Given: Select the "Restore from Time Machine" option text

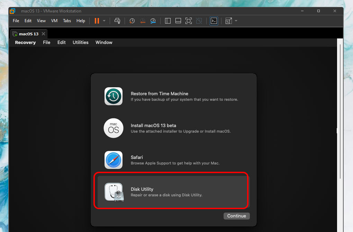Looking at the screenshot, I should point(160,94).
